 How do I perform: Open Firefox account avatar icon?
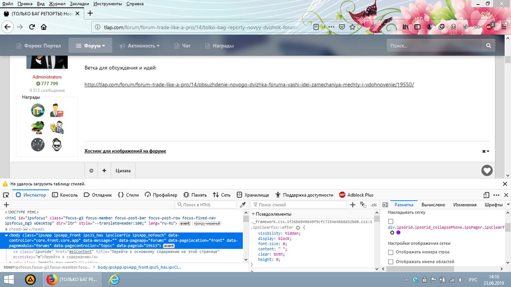(x=430, y=27)
